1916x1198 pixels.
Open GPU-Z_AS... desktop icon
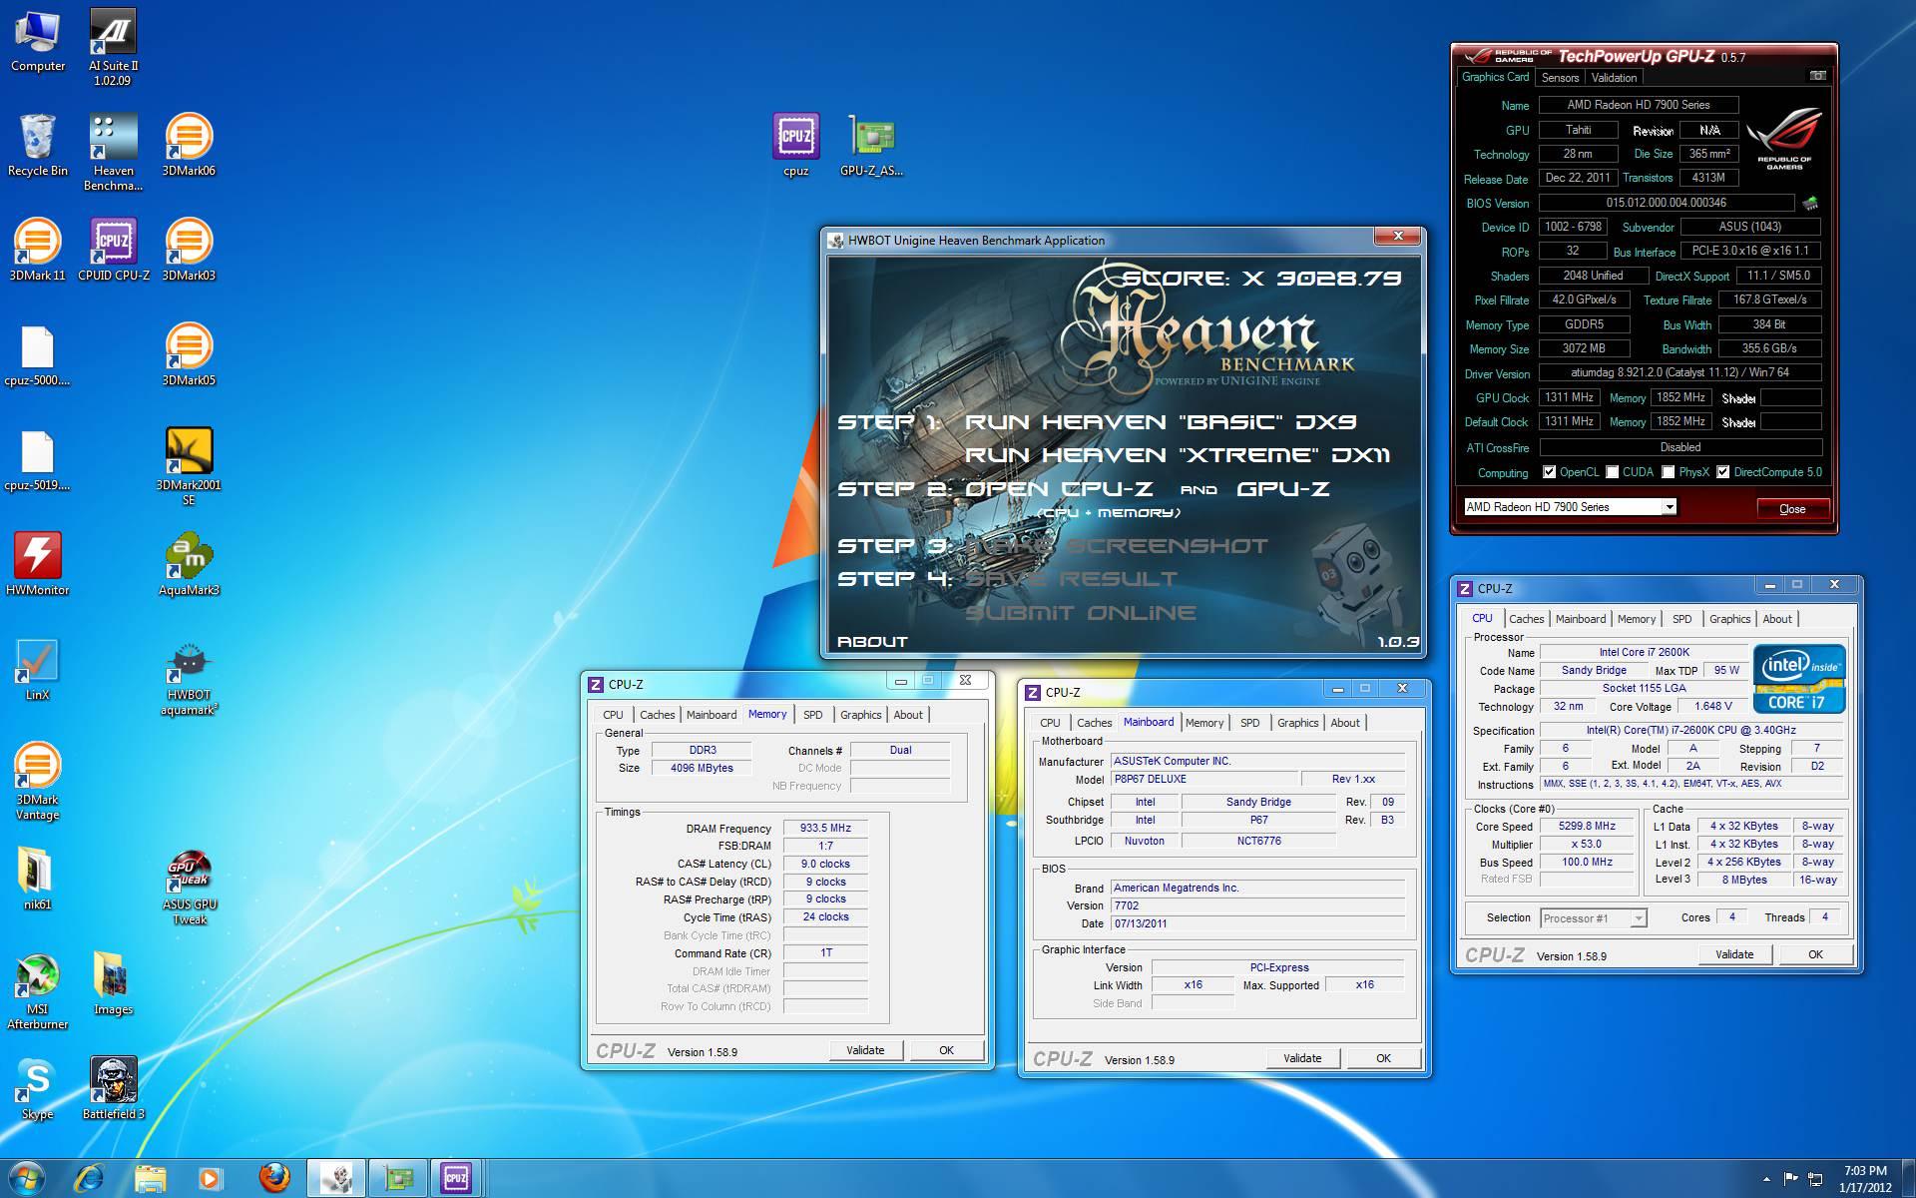871,146
